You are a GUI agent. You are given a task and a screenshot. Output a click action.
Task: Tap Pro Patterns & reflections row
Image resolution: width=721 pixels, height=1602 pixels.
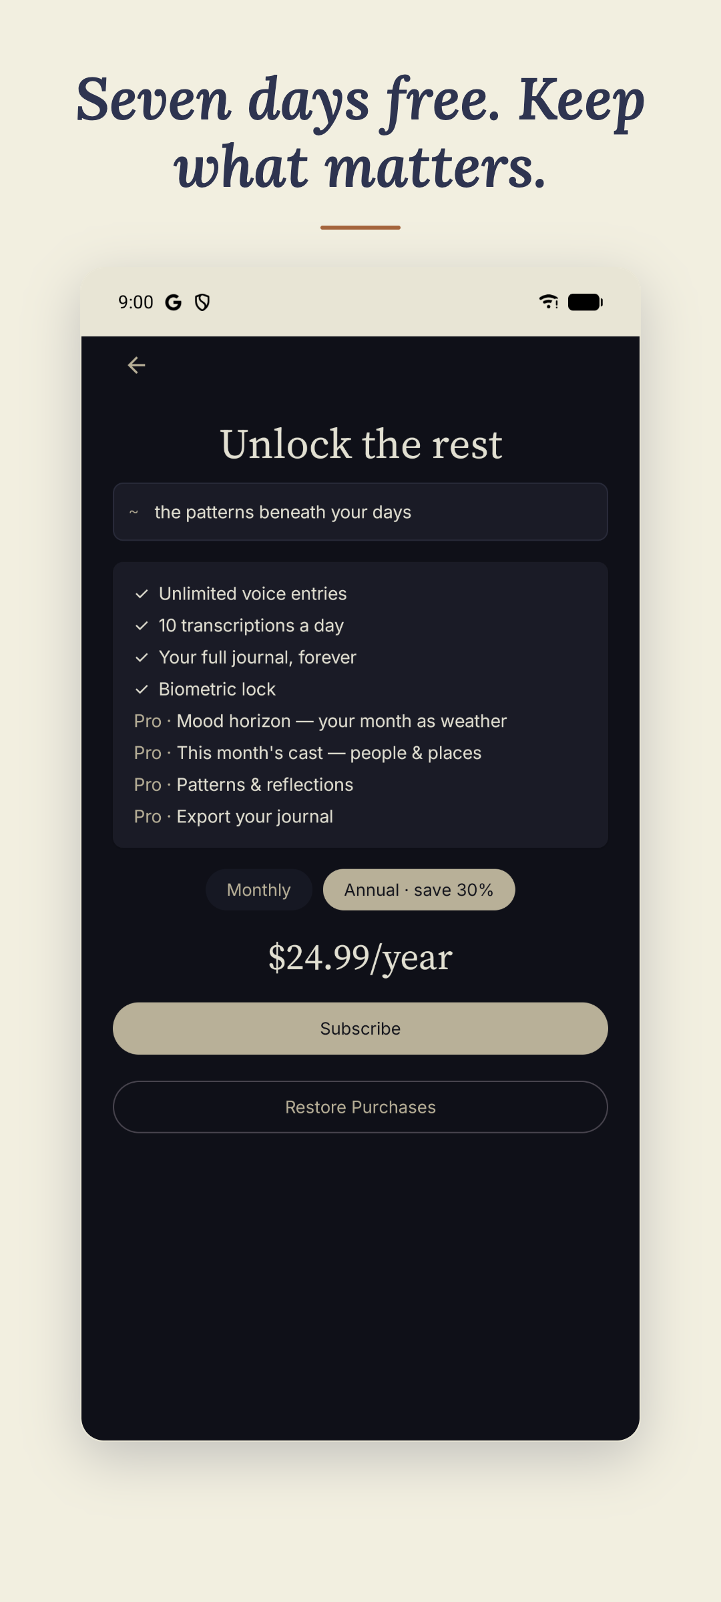244,785
